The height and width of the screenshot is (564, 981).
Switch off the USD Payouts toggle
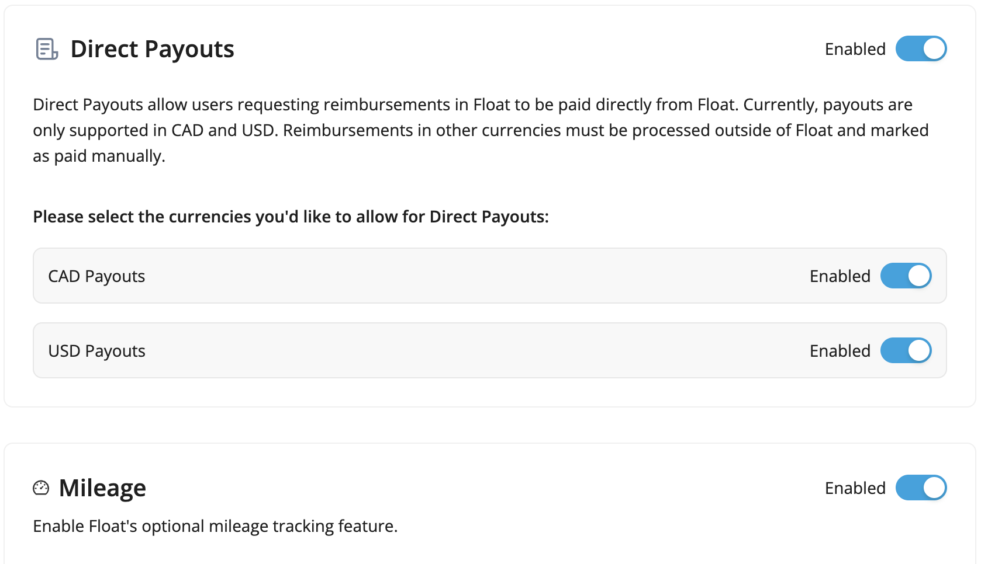tap(906, 350)
